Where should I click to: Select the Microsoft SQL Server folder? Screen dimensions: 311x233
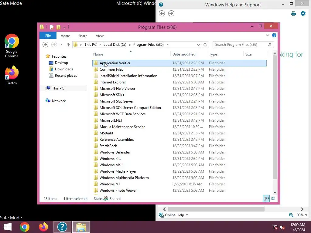click(179, 101)
